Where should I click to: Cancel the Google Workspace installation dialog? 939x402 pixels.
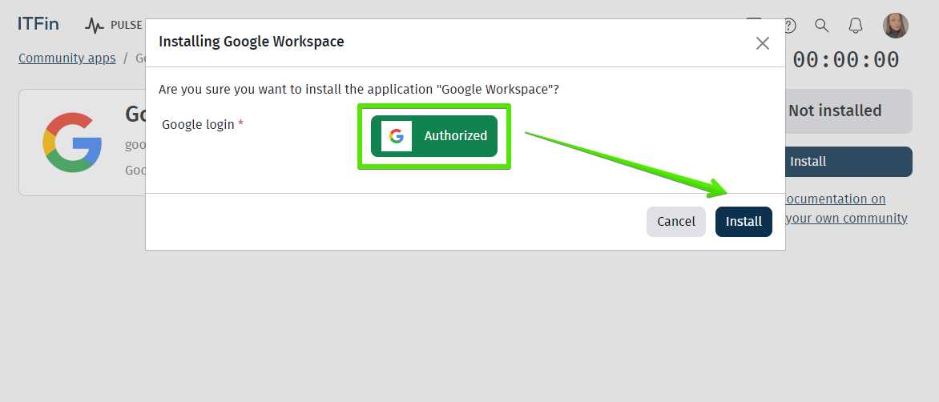pos(675,221)
